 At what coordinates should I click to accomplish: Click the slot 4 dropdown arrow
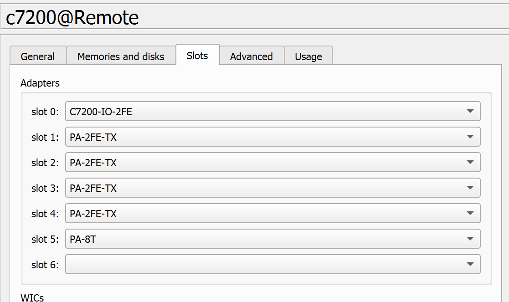[x=470, y=213]
